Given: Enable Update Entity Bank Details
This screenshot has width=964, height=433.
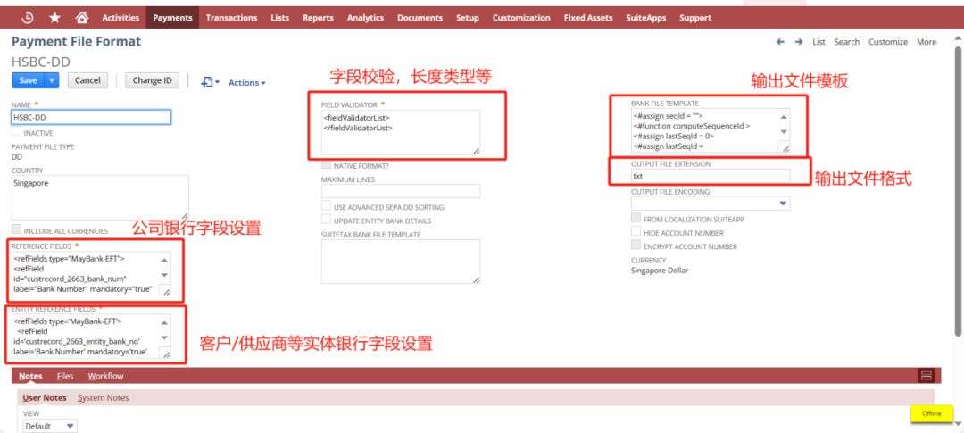Looking at the screenshot, I should coord(326,220).
